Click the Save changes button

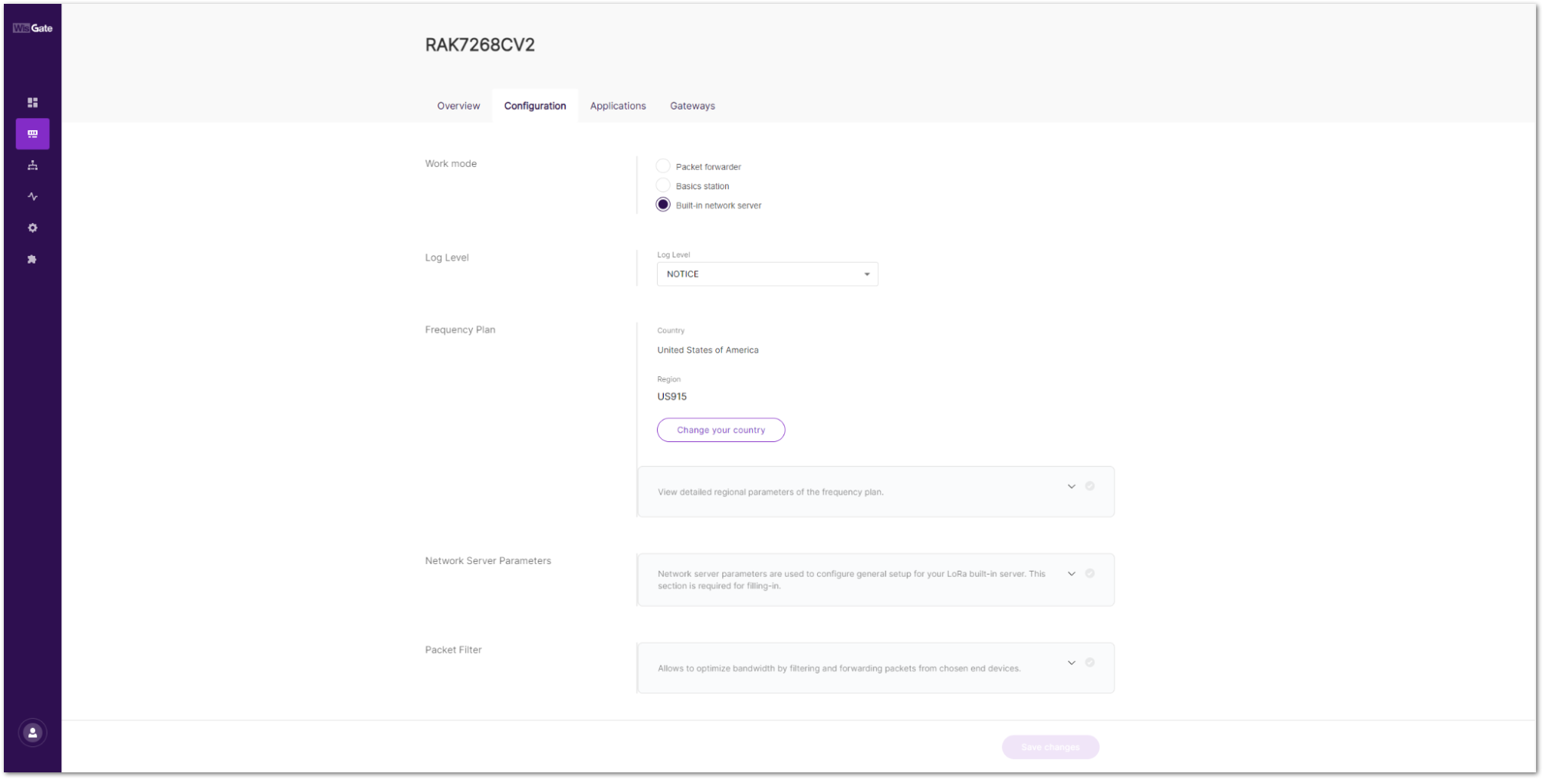point(1050,747)
